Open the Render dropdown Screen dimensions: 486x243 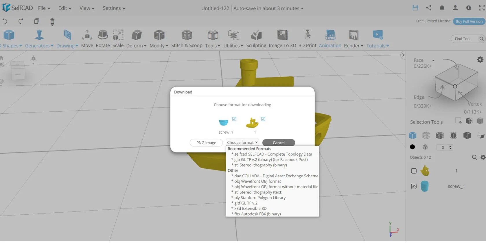[x=354, y=39]
